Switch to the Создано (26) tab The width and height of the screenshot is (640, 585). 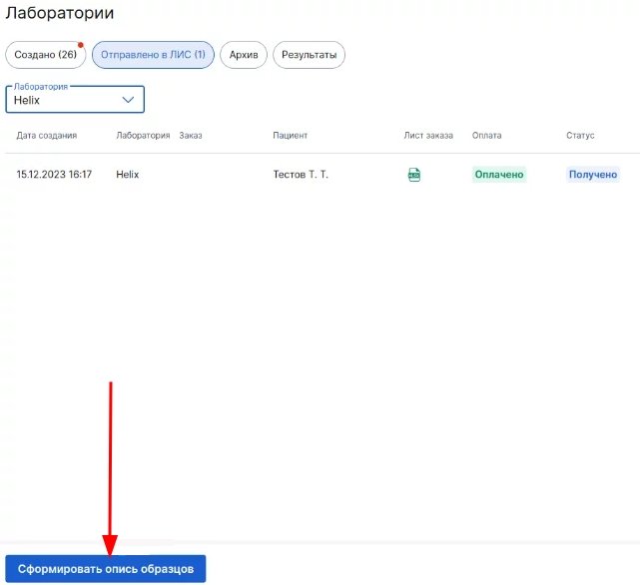[45, 55]
